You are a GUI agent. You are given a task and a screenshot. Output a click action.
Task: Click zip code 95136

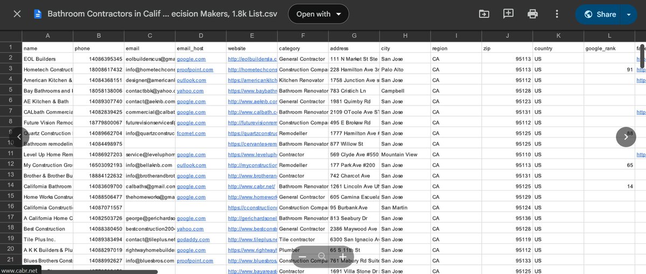coord(507,218)
